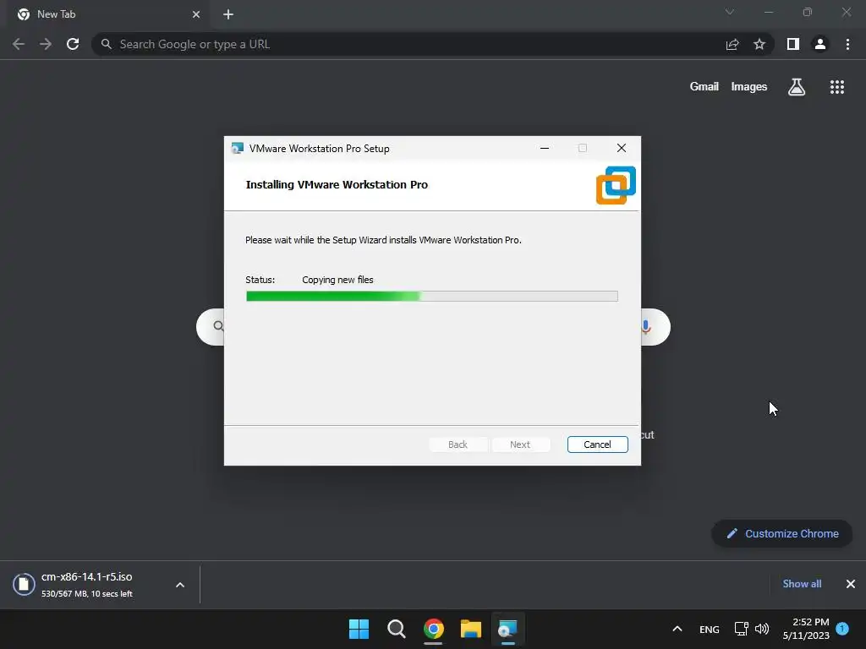This screenshot has height=649, width=866.
Task: Show all downloads
Action: pyautogui.click(x=802, y=584)
